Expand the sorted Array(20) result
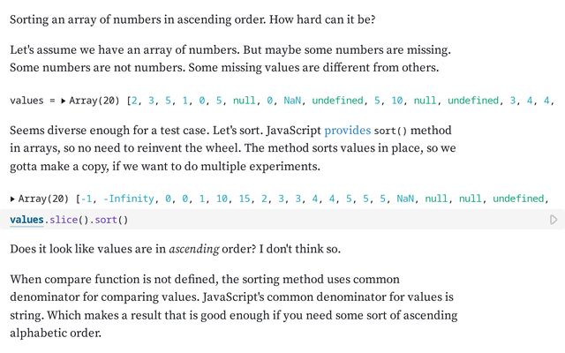The image size is (565, 353). (13, 199)
